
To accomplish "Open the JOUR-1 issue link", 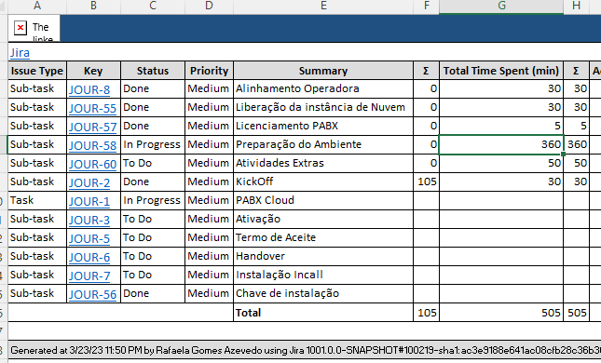I will (89, 201).
